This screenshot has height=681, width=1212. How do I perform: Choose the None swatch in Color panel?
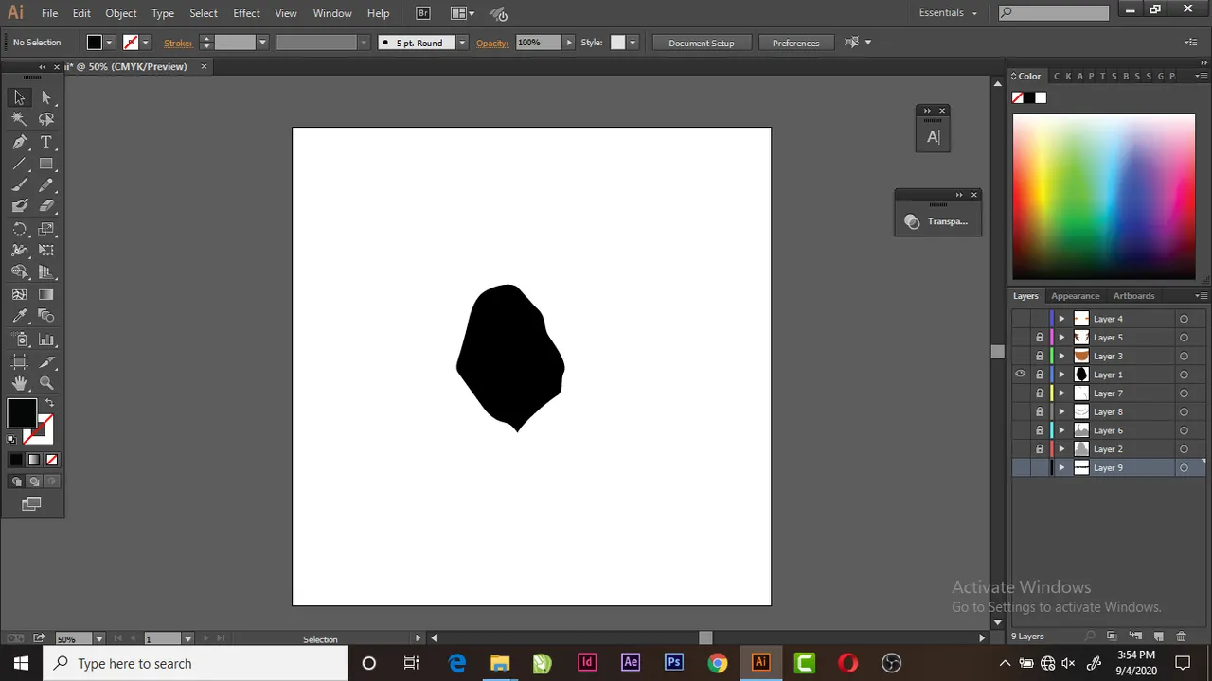(1018, 98)
